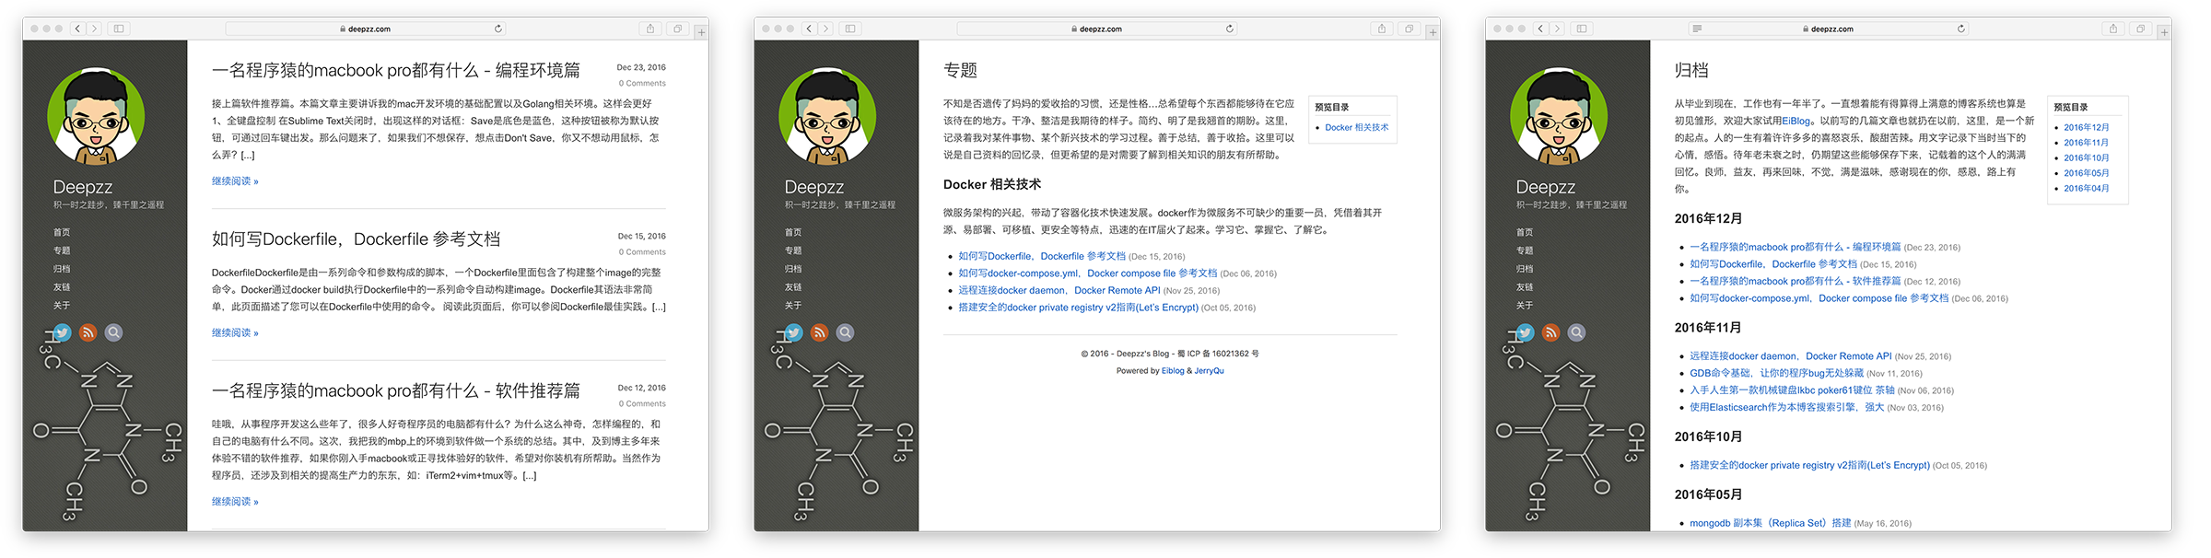Show tab overview in the middle Safari window
The height and width of the screenshot is (558, 2211).
click(1409, 29)
